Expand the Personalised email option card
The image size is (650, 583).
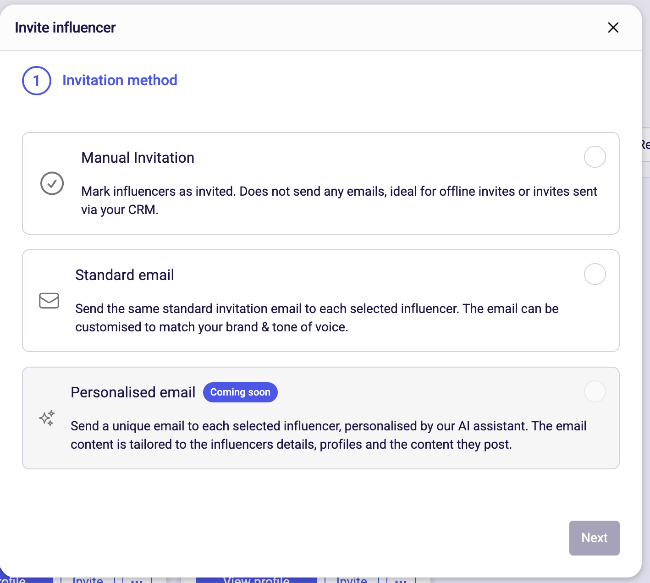tap(320, 418)
